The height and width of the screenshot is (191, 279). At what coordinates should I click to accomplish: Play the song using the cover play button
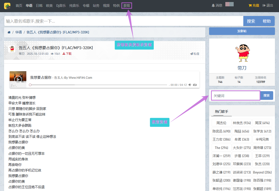(18, 79)
